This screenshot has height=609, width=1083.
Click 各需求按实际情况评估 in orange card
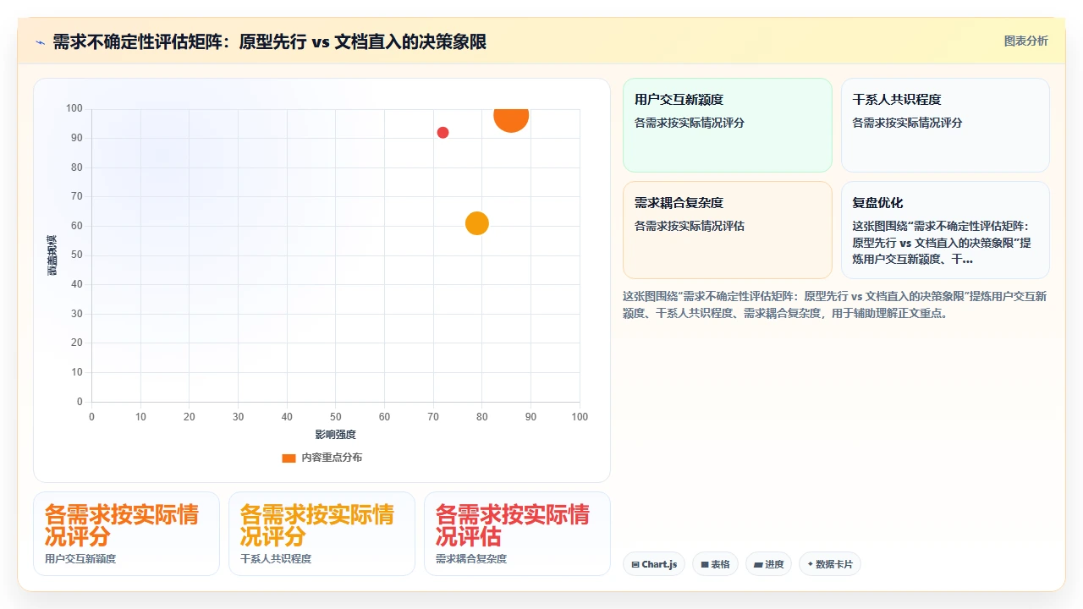click(x=690, y=226)
